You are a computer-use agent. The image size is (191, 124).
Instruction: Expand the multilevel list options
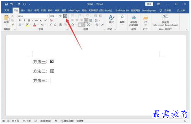[90, 16]
